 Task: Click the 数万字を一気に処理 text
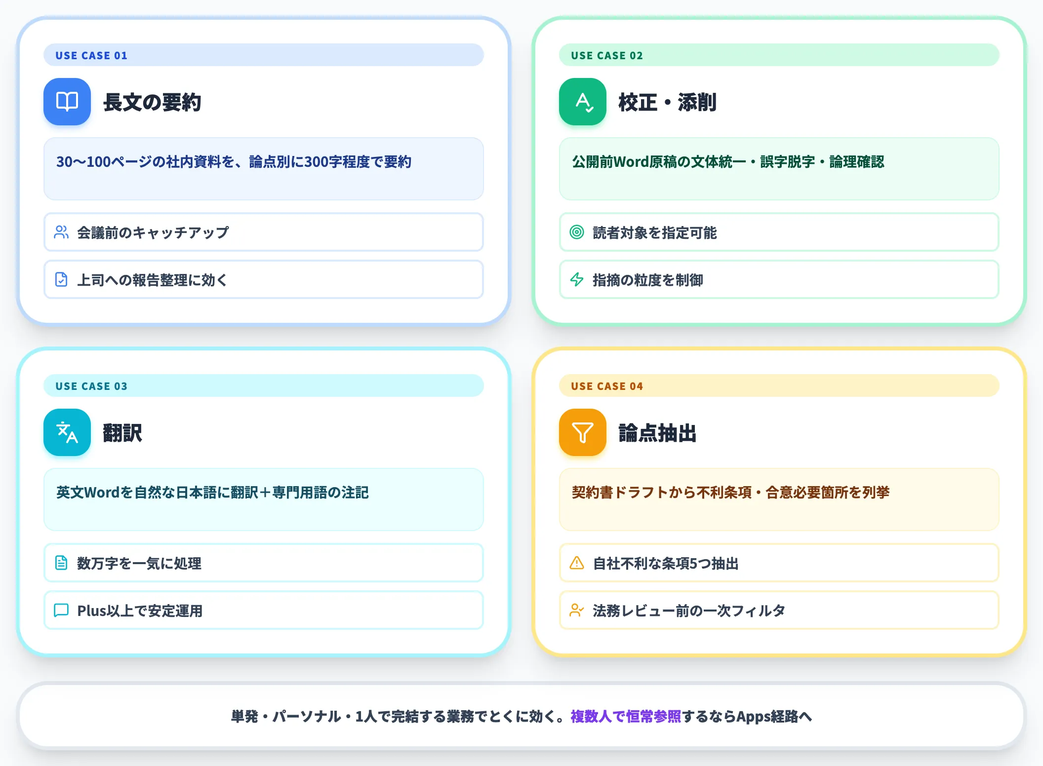point(139,563)
